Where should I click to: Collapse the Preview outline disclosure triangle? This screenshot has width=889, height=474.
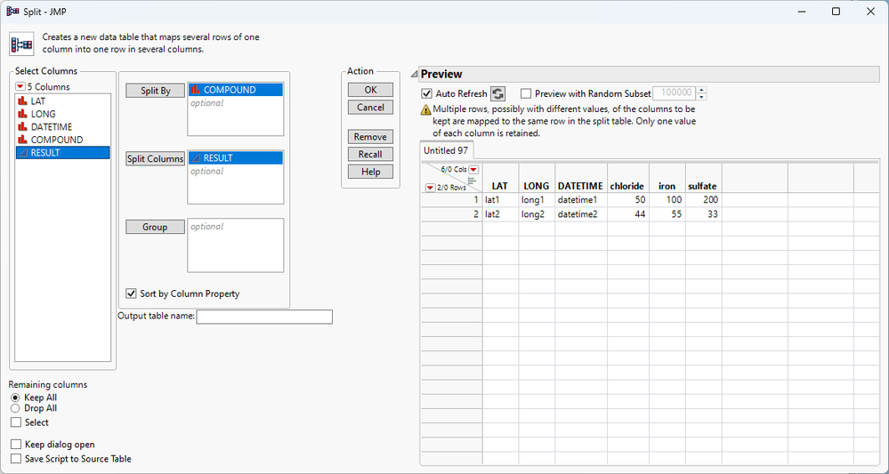point(415,75)
